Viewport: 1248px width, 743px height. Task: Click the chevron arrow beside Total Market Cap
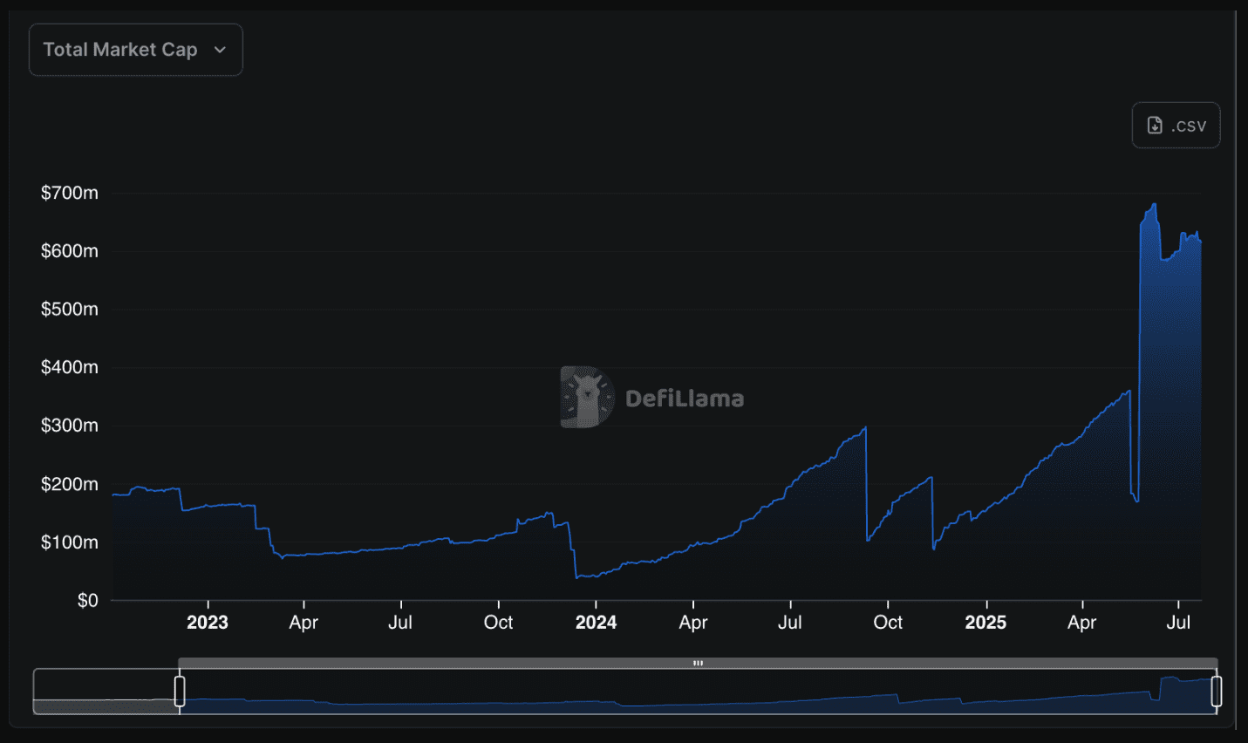click(x=220, y=50)
